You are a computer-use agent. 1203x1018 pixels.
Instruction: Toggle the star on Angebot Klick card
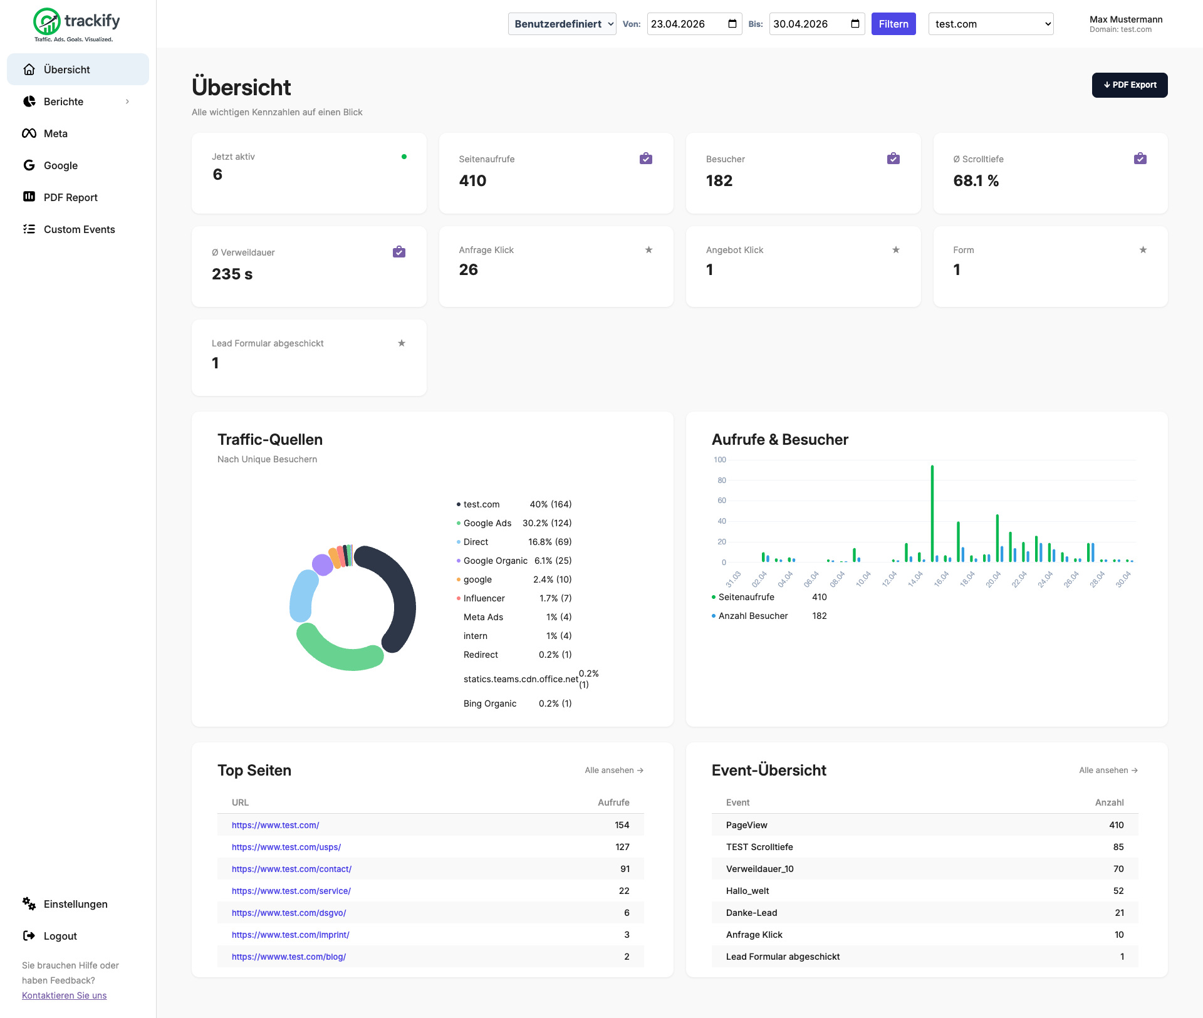(896, 249)
